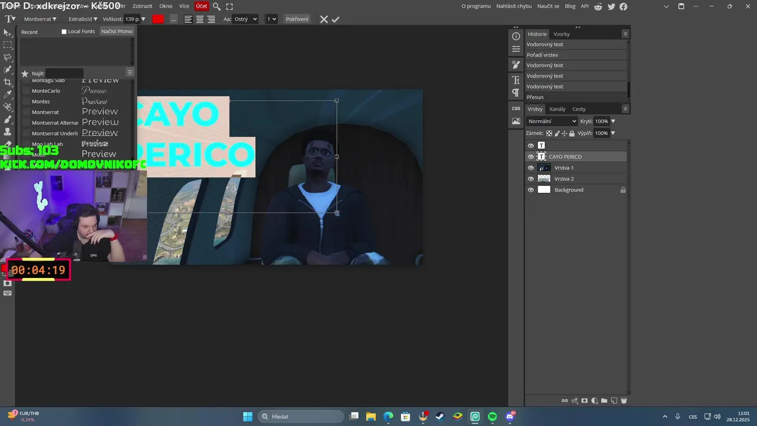Select the Lasso tool
The height and width of the screenshot is (426, 757).
(8, 57)
